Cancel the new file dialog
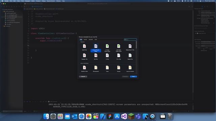This screenshot has width=216, height=121. [x=83, y=77]
